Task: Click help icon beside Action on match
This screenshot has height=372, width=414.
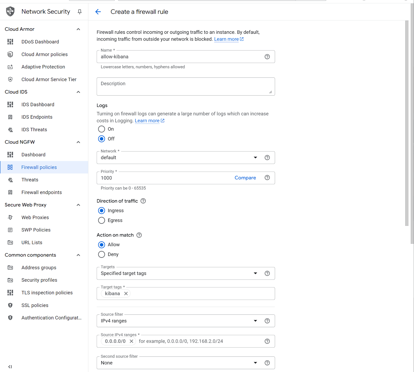Action: [139, 235]
